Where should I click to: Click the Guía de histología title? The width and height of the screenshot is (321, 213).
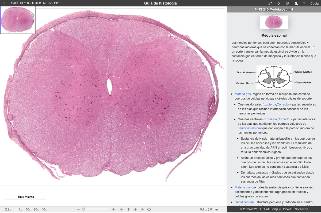(160, 3)
